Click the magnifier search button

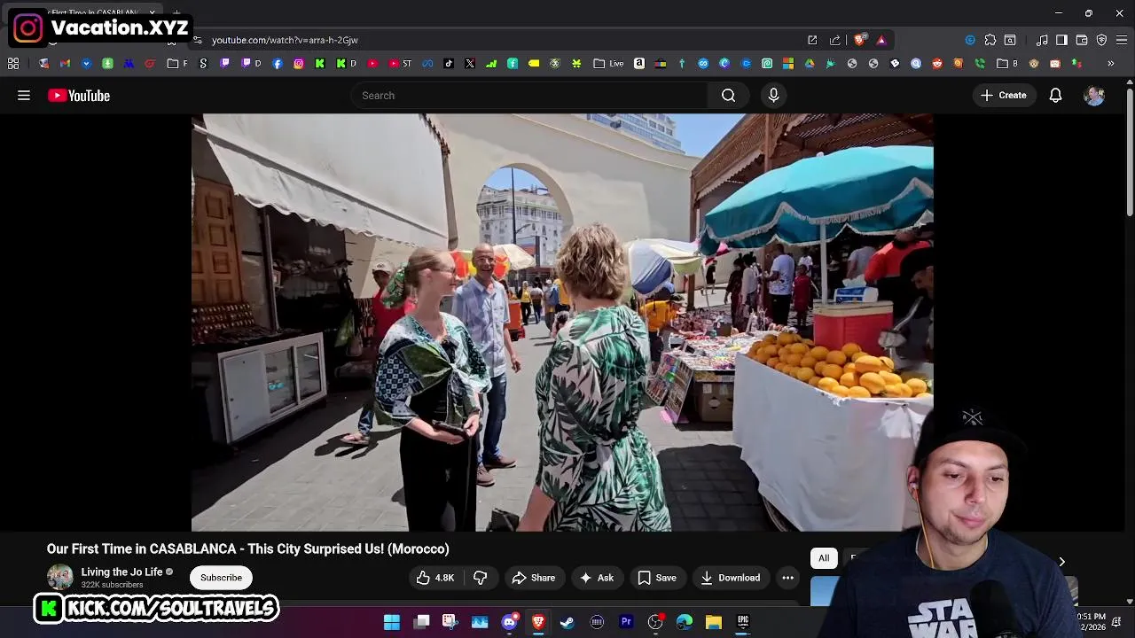[x=728, y=96]
